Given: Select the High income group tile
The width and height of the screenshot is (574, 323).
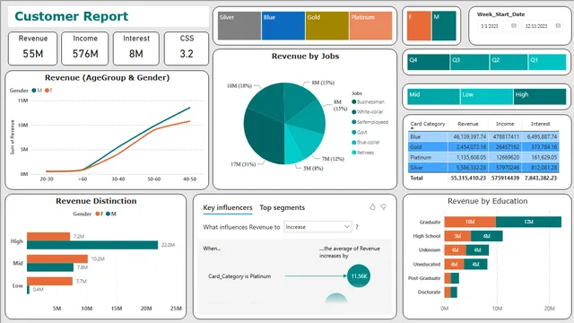Looking at the screenshot, I should [x=540, y=97].
